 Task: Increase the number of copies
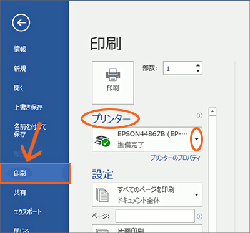point(198,65)
